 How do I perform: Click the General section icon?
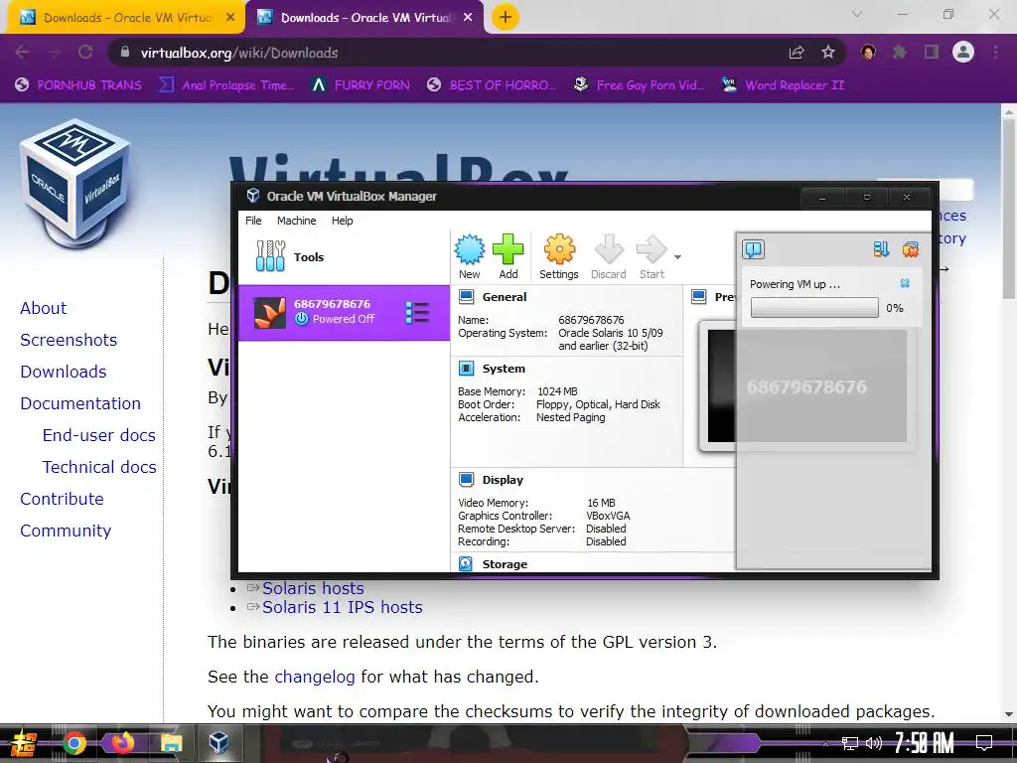pos(467,297)
